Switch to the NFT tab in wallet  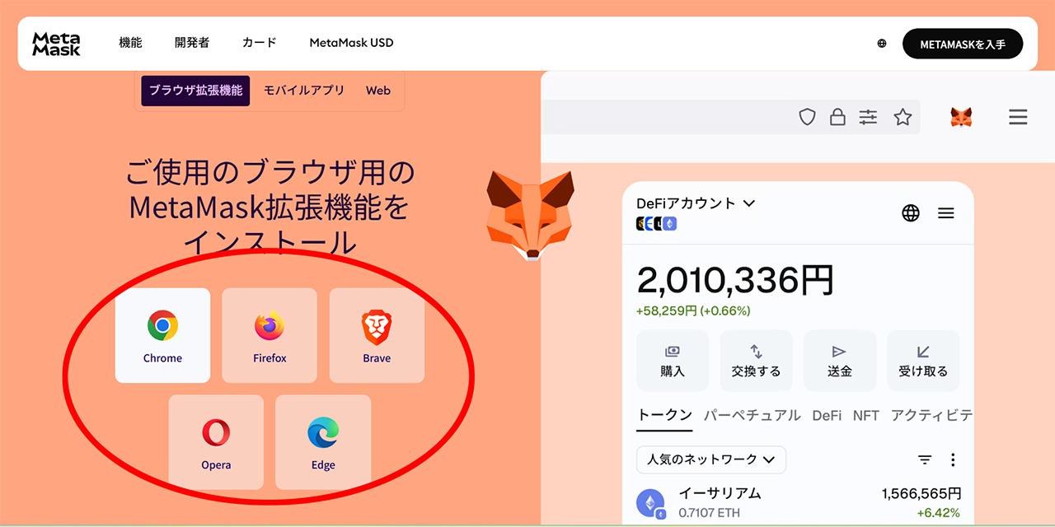(866, 415)
